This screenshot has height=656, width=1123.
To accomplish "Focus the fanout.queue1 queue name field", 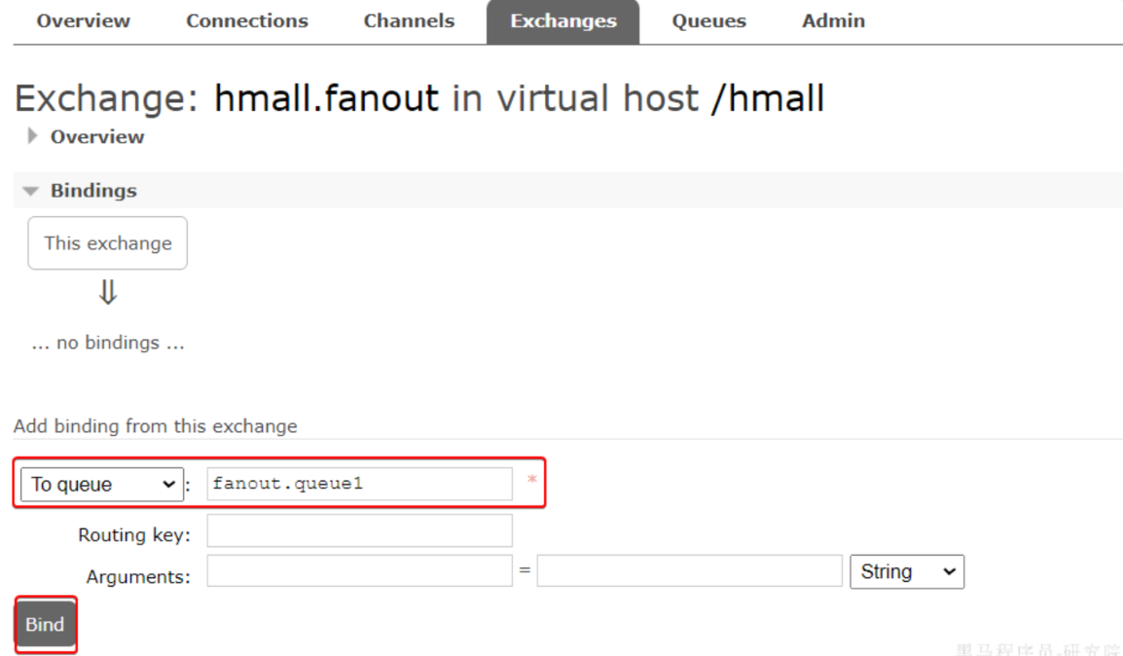I will point(359,484).
